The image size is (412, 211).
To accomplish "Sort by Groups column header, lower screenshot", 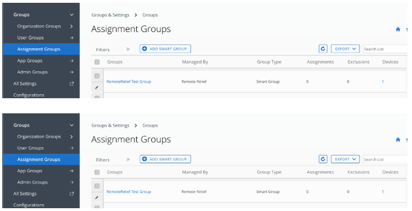I will [x=115, y=172].
